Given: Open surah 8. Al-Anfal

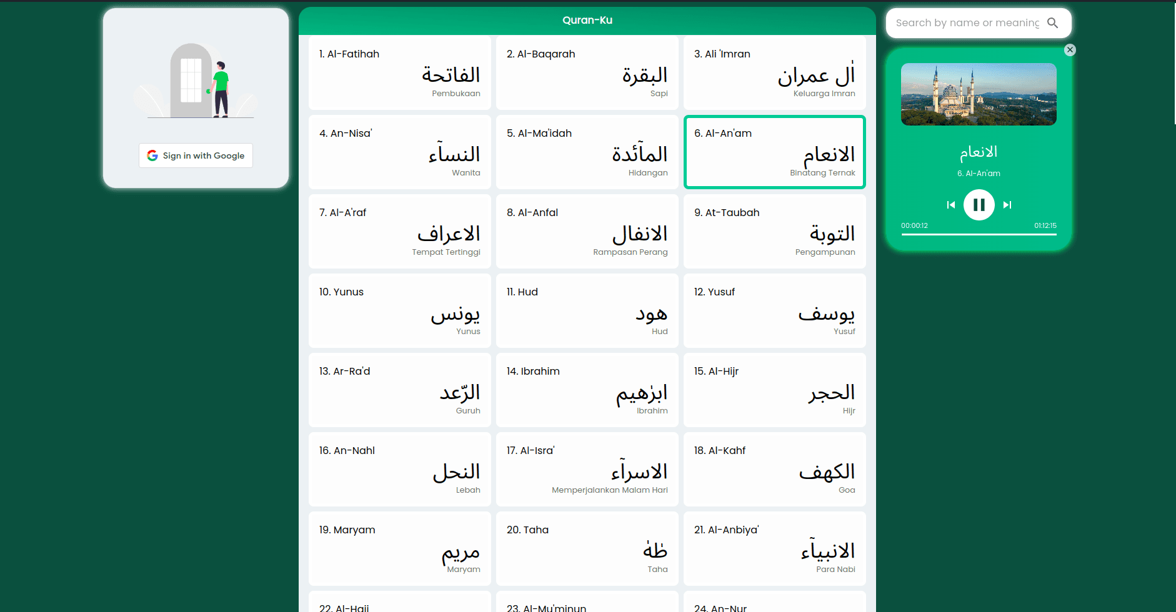Looking at the screenshot, I should coord(587,232).
